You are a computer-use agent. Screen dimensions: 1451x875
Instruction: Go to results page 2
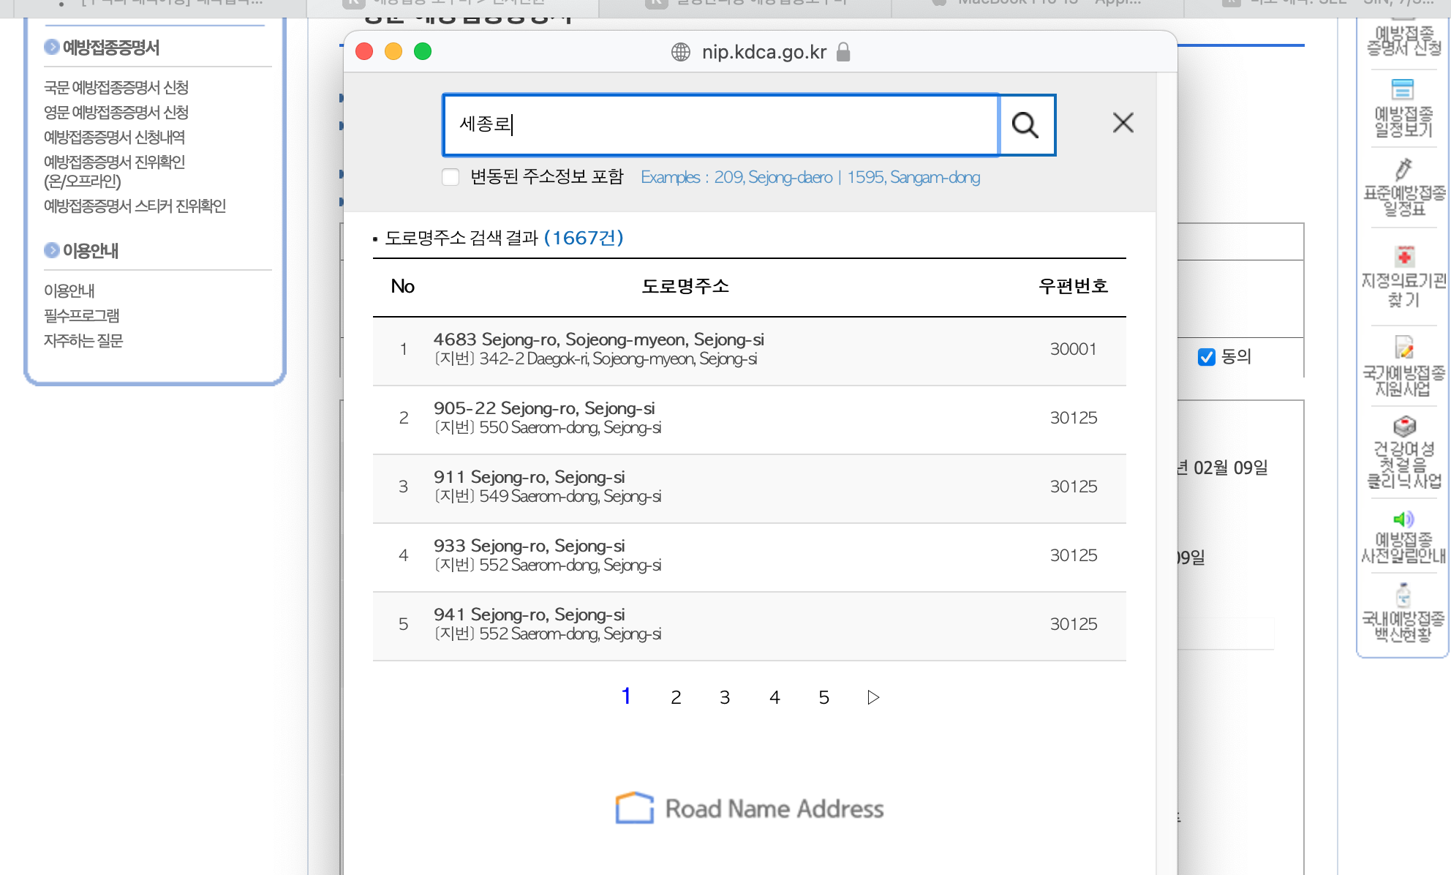[676, 697]
